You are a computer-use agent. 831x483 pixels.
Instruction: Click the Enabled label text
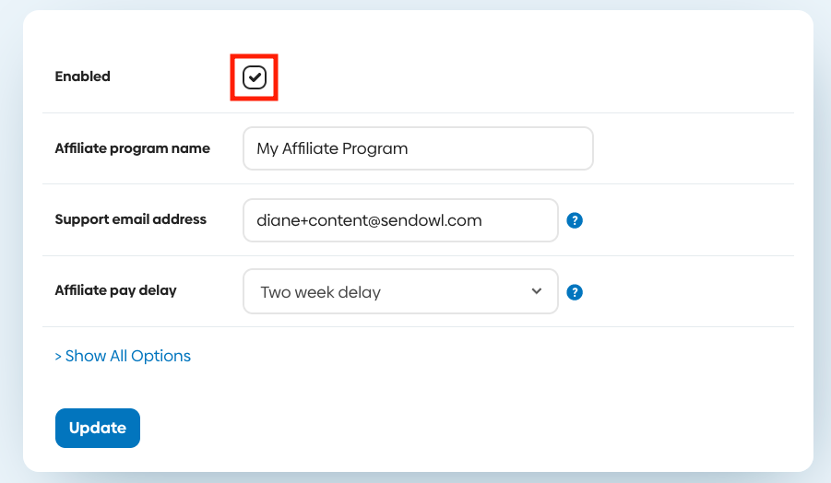(x=83, y=77)
